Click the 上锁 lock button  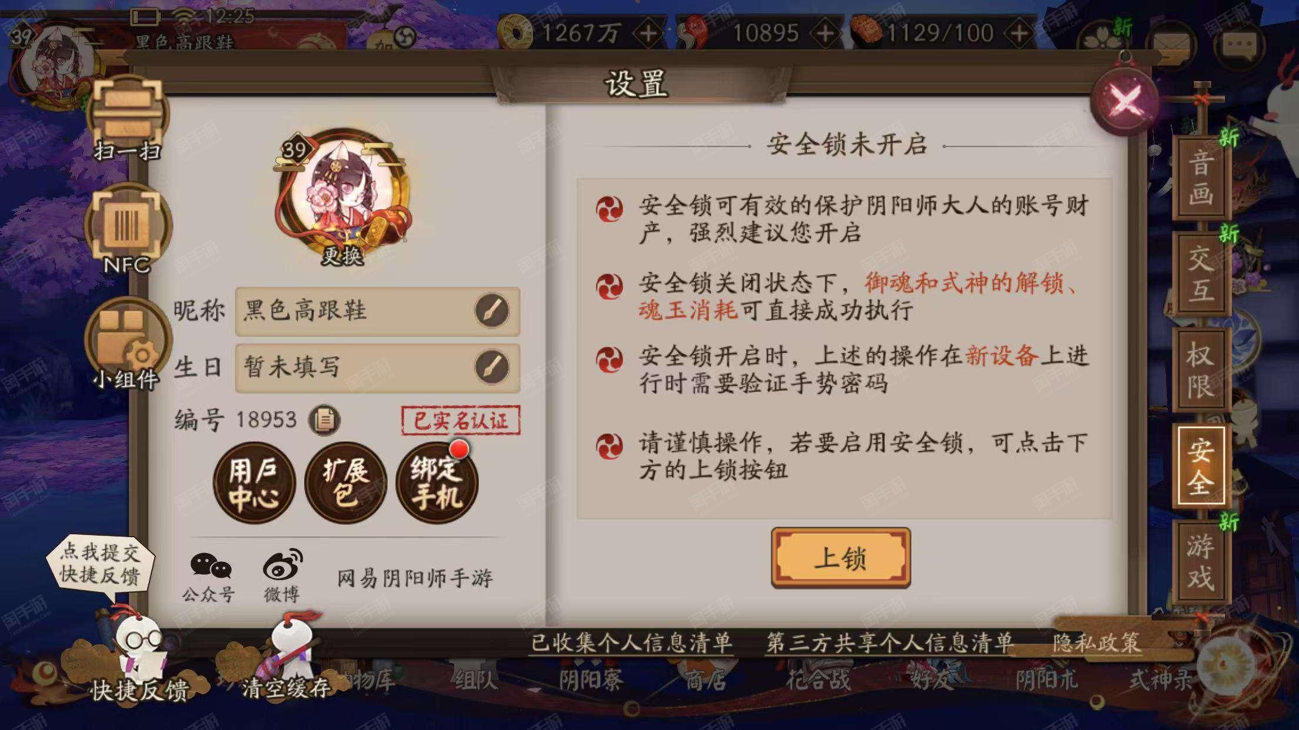[841, 557]
